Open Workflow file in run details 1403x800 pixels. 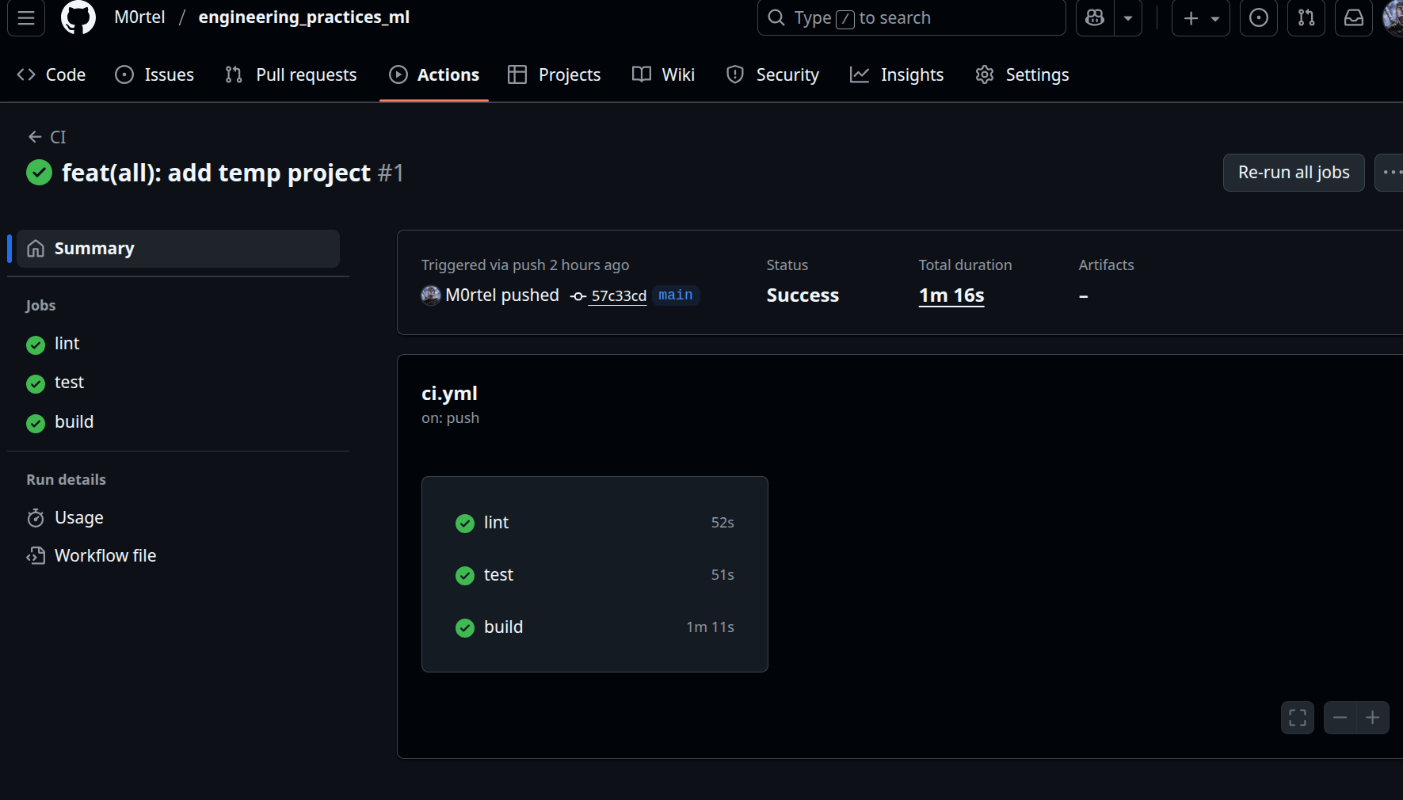coord(105,556)
